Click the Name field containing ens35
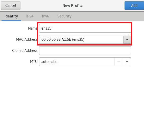Screen dimensions: 144x135 85,28
